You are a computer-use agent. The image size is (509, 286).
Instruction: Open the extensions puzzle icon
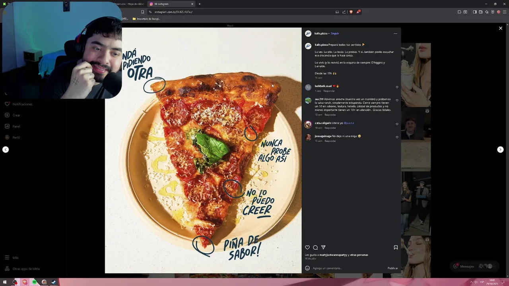point(459,12)
